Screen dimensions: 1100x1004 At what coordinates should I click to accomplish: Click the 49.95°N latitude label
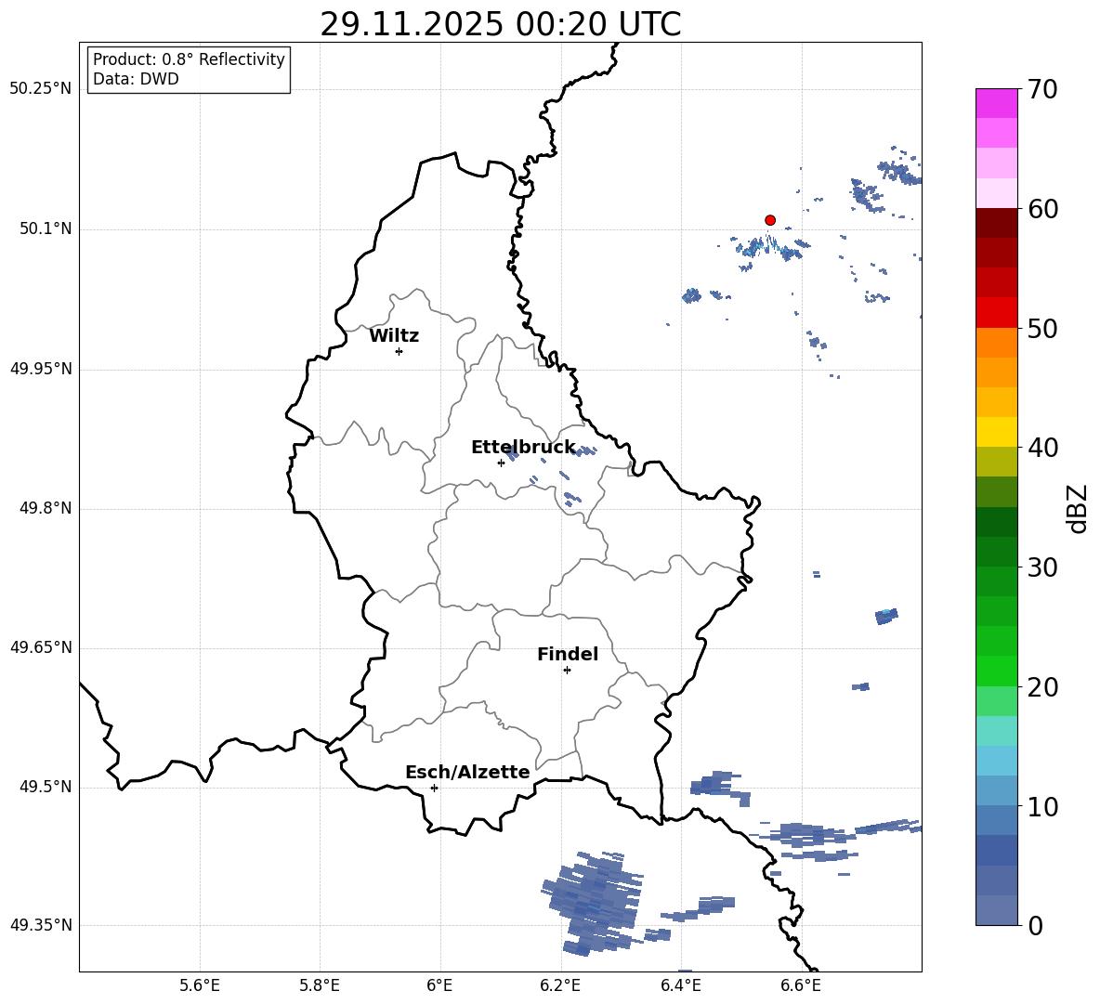pos(41,369)
